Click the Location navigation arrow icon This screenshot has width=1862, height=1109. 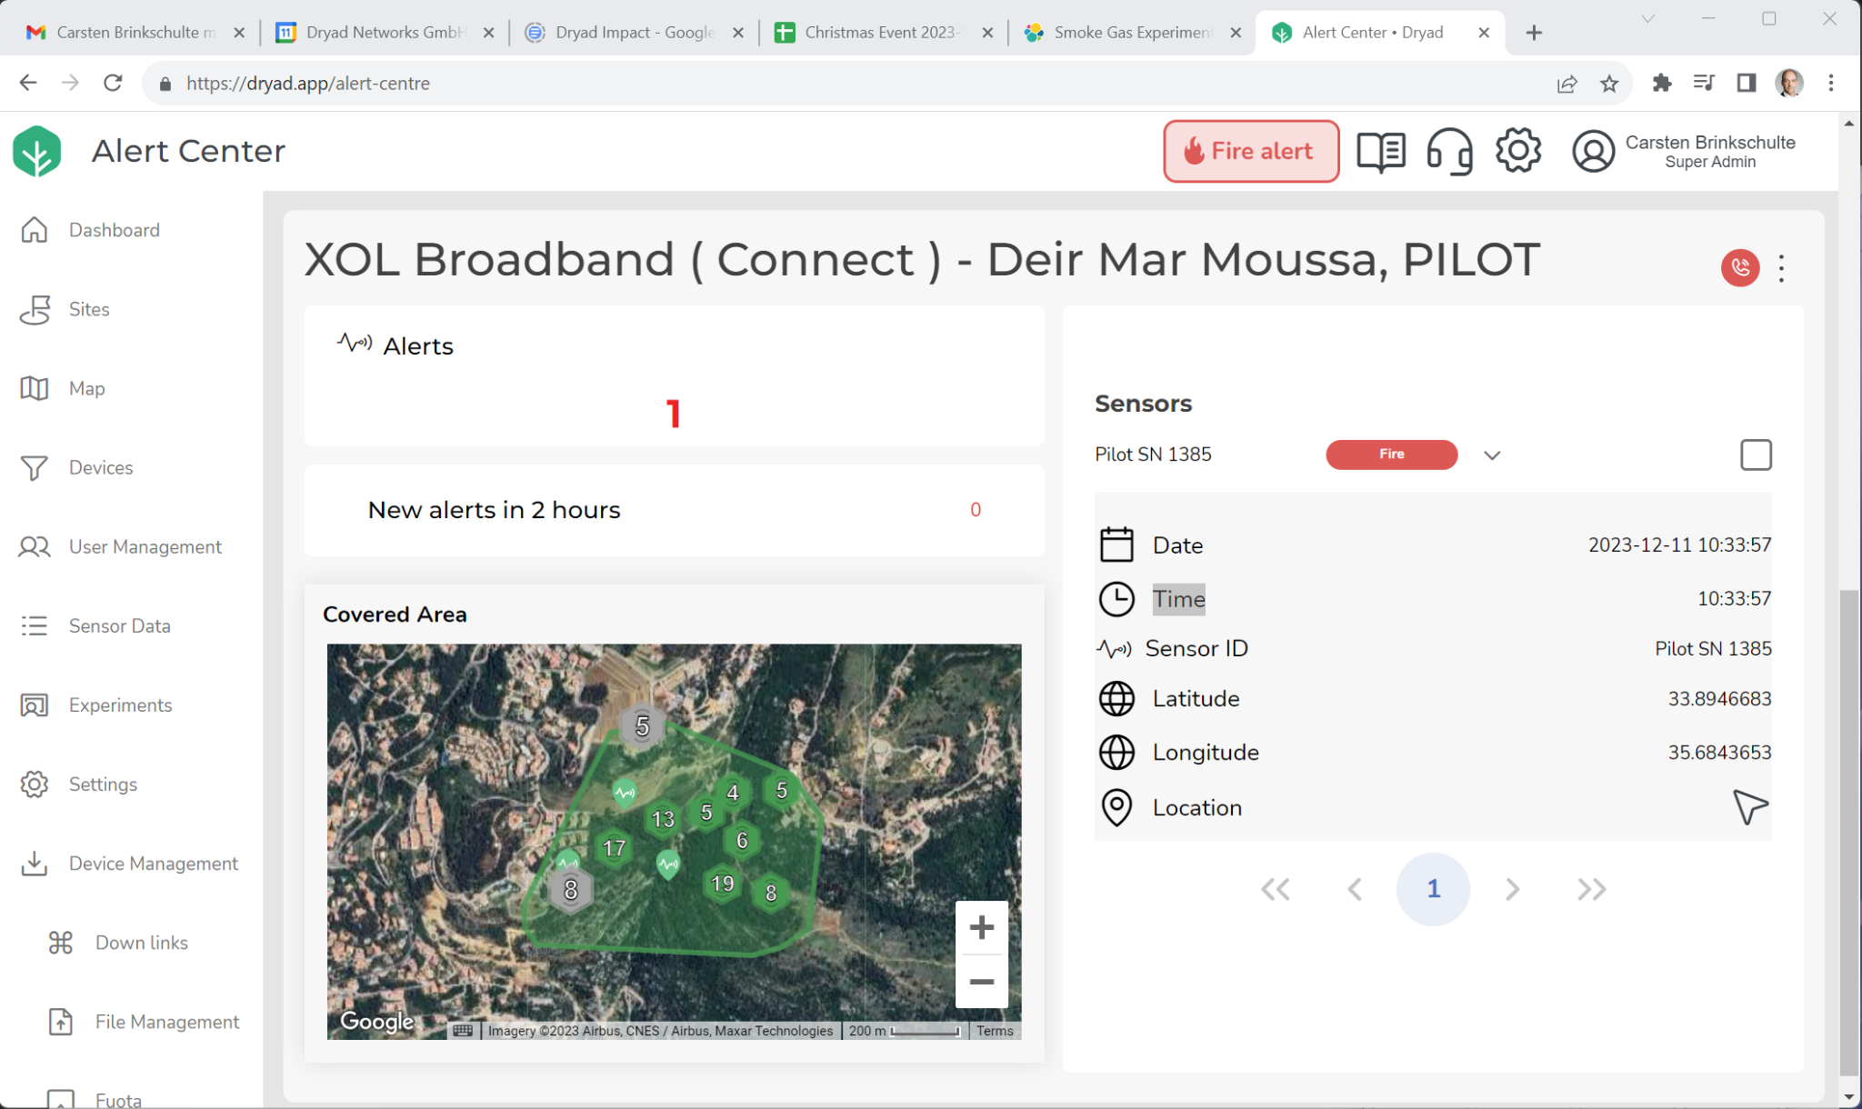[x=1749, y=807]
